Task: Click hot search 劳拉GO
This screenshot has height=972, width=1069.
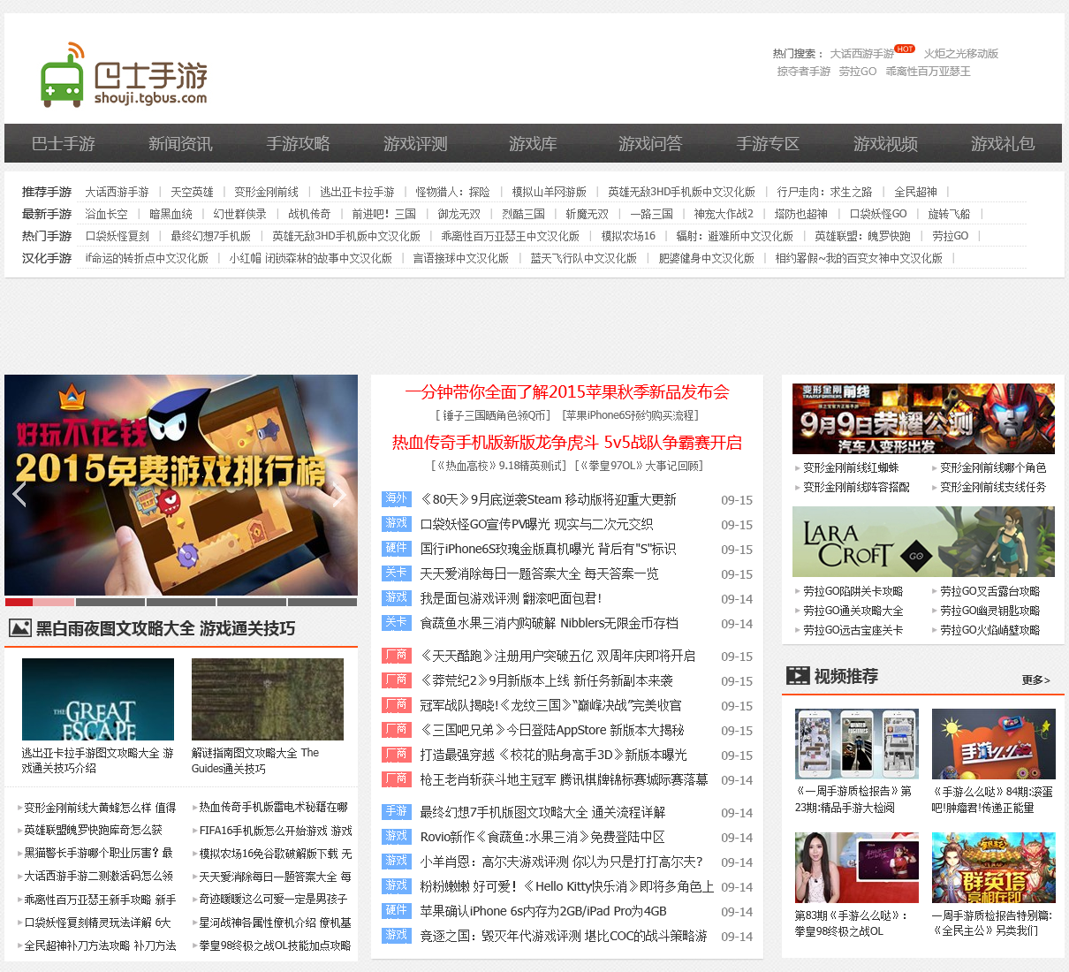Action: pyautogui.click(x=857, y=72)
